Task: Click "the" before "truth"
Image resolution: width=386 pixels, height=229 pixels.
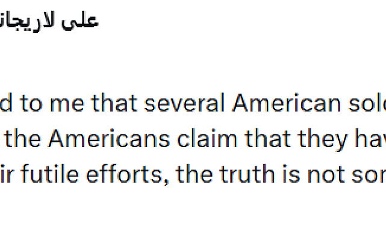Action: (x=194, y=174)
